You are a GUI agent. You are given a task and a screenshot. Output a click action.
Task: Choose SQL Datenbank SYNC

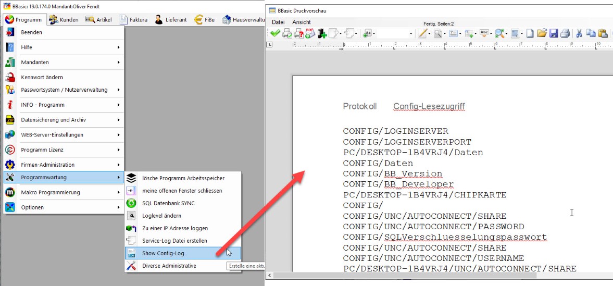tap(183, 204)
